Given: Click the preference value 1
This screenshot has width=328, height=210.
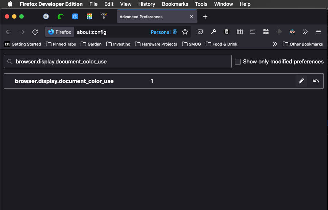Looking at the screenshot, I should (152, 81).
